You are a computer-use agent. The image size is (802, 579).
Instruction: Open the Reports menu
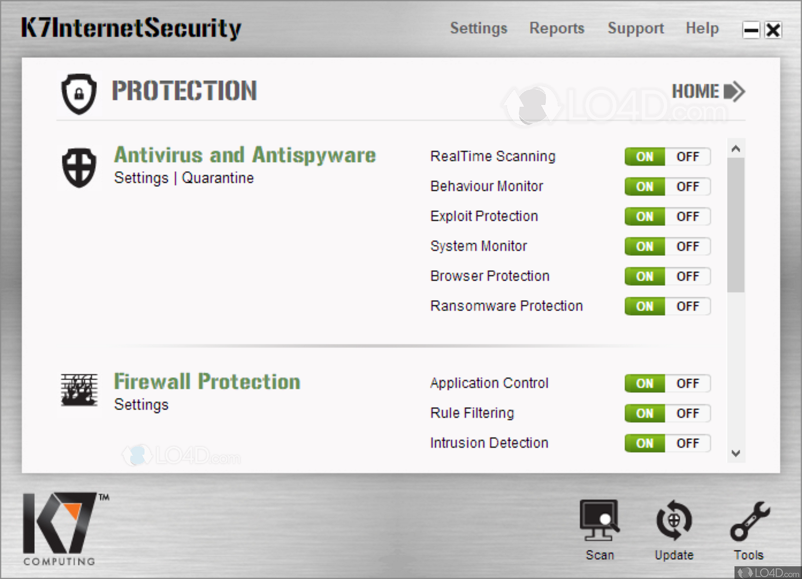pyautogui.click(x=557, y=29)
